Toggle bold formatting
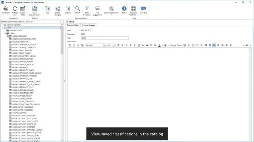 pos(126,45)
